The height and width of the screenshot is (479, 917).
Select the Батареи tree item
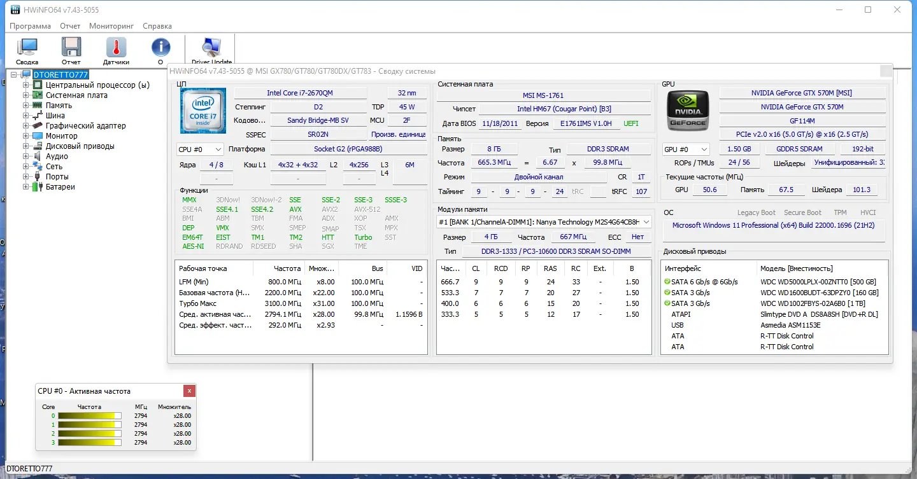pyautogui.click(x=60, y=186)
